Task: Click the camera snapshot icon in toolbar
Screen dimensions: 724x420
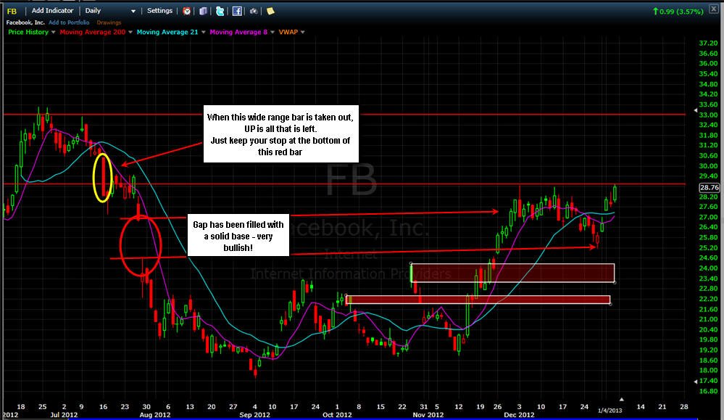Action: point(254,11)
